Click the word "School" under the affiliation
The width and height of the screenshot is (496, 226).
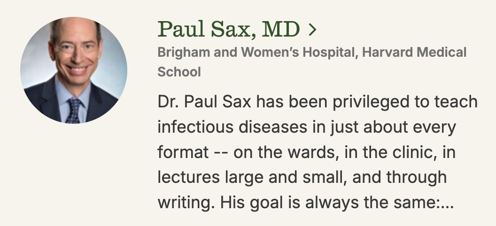pos(179,72)
